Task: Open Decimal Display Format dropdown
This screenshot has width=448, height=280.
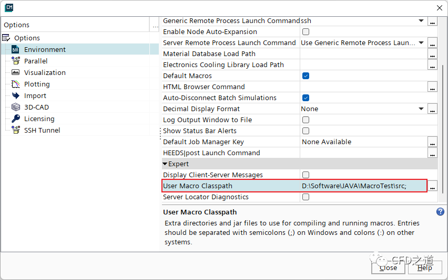Action: pyautogui.click(x=421, y=109)
